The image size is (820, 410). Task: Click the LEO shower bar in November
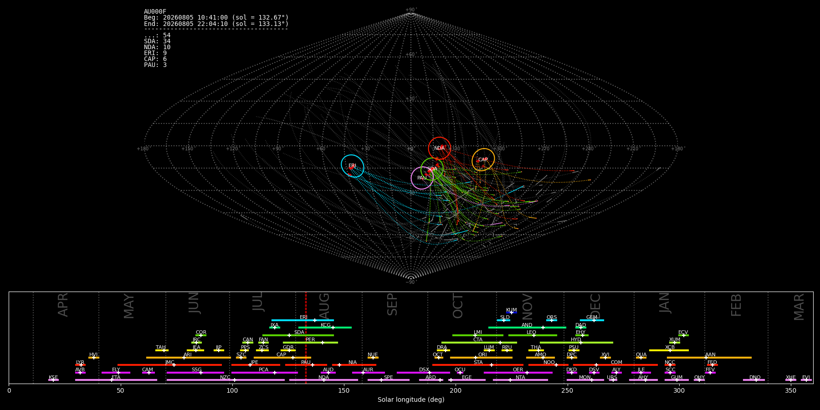point(533,335)
